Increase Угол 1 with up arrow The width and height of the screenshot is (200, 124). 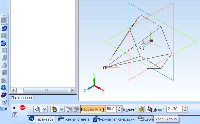(x=185, y=107)
